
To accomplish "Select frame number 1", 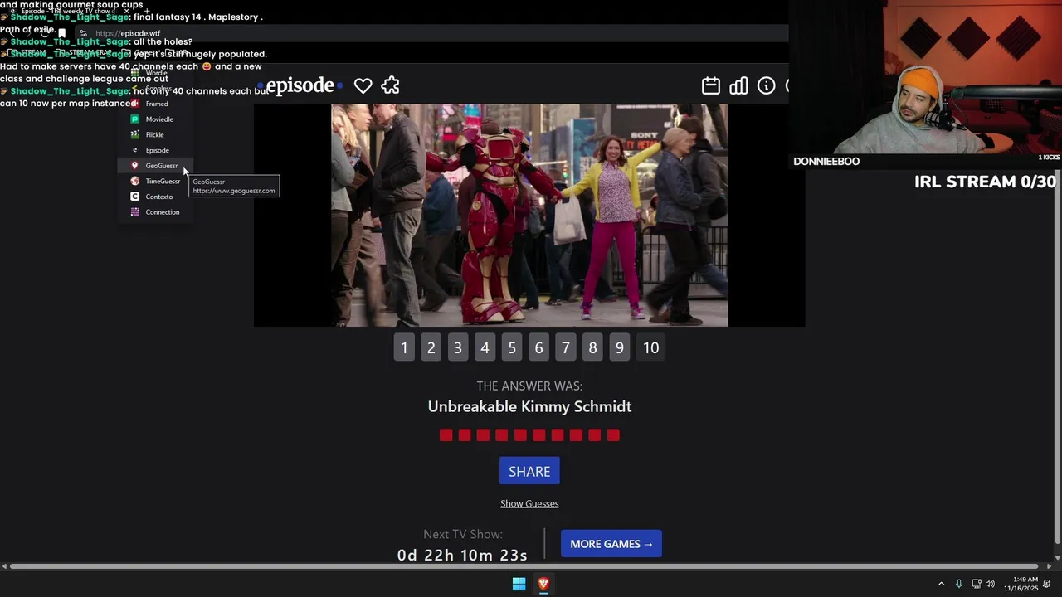I will pos(404,348).
